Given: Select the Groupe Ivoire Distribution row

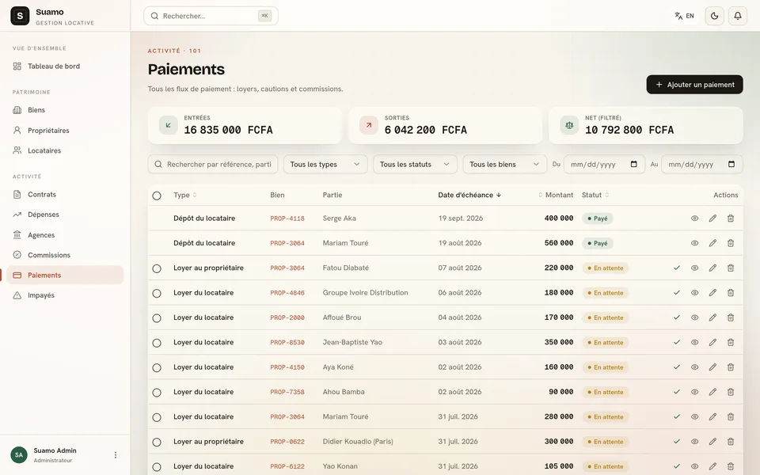Looking at the screenshot, I should pos(157,293).
